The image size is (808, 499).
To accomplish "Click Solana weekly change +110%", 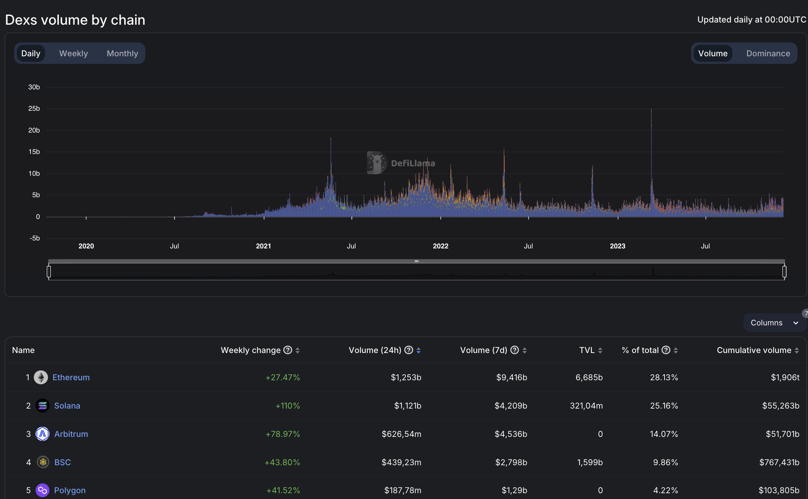I will pyautogui.click(x=288, y=406).
